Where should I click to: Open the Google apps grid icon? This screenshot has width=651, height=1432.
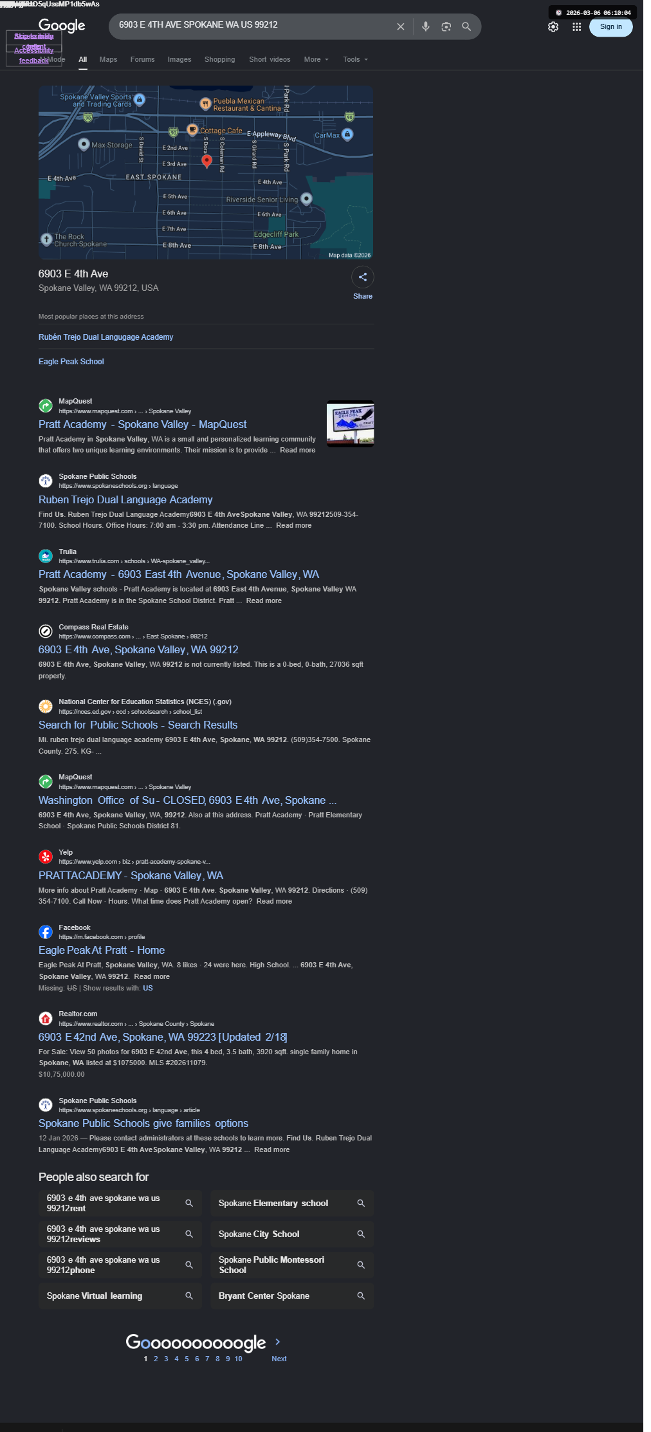(x=577, y=27)
